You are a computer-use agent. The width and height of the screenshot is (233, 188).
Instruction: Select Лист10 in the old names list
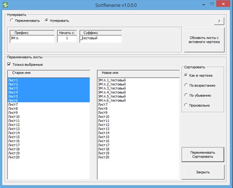click(49, 117)
